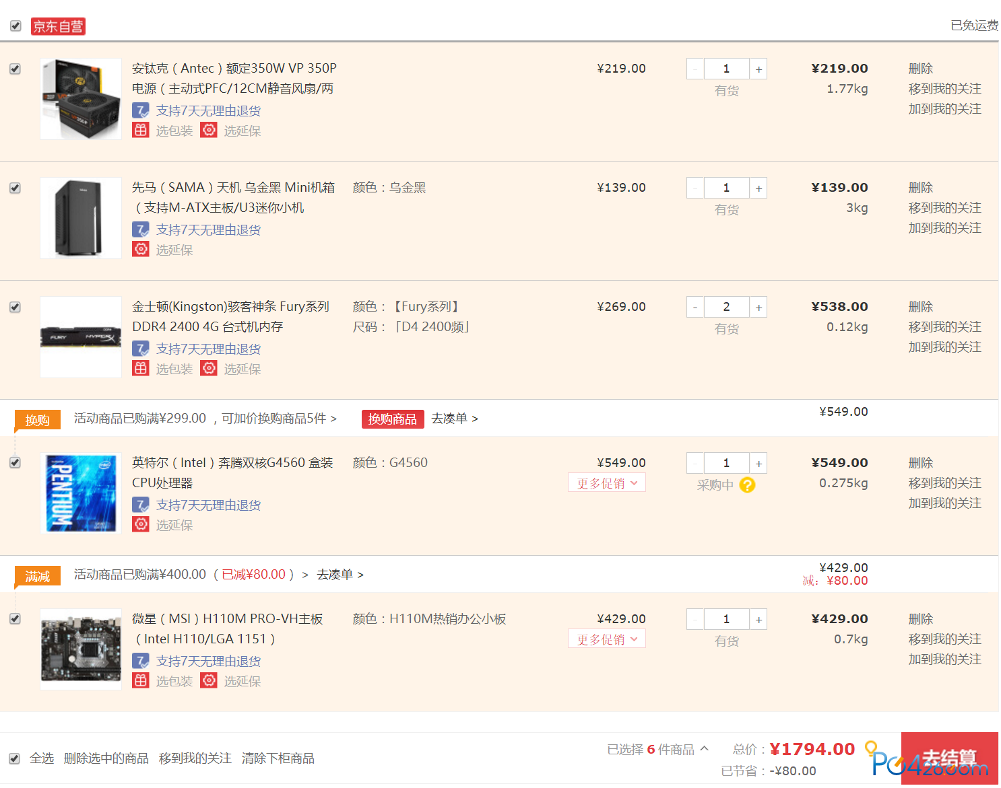Add Kingston memory to 我的关注
This screenshot has width=1001, height=788.
[x=945, y=347]
